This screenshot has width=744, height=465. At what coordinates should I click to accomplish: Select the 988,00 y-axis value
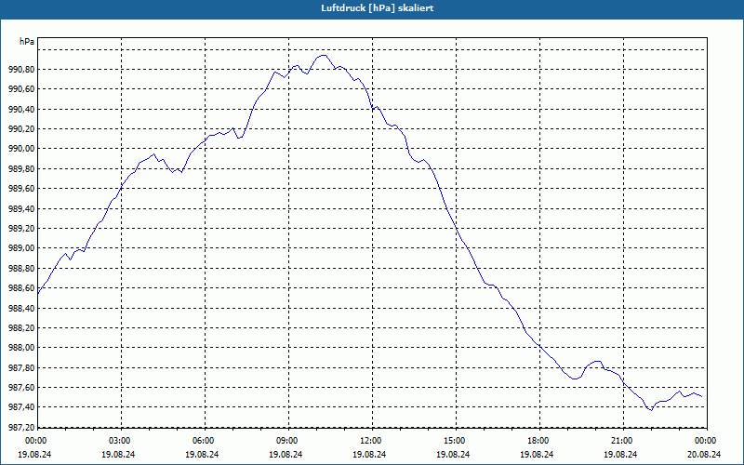point(21,348)
